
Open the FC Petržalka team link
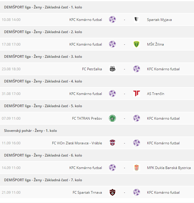coord(92,69)
